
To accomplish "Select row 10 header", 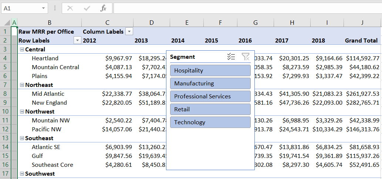I will point(6,112).
